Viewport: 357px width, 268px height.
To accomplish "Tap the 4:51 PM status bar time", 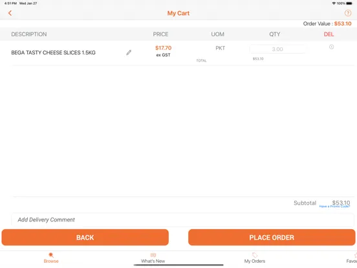I will point(10,3).
